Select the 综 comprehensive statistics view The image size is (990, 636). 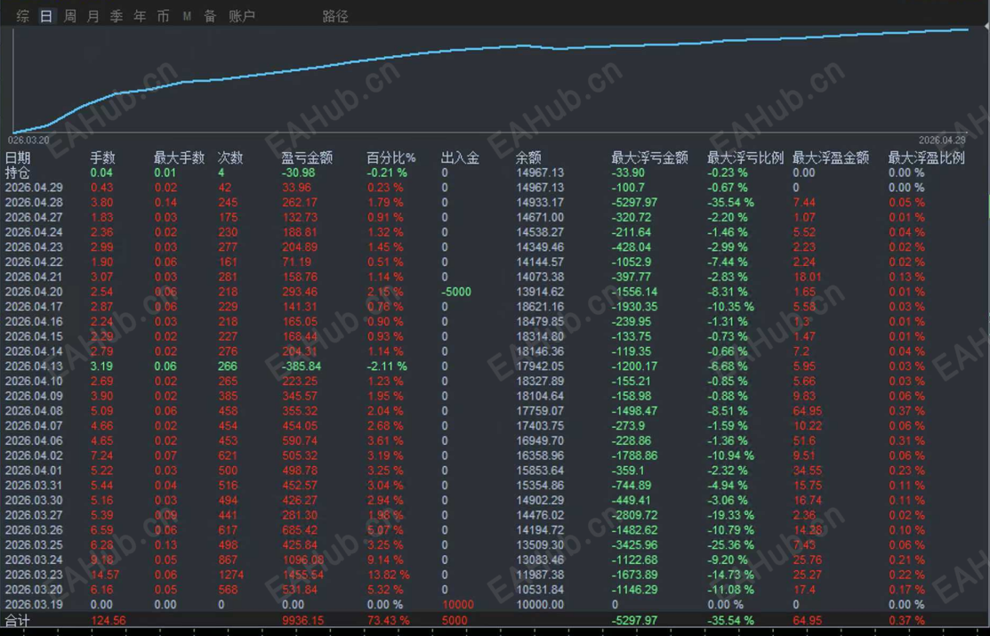pos(24,15)
